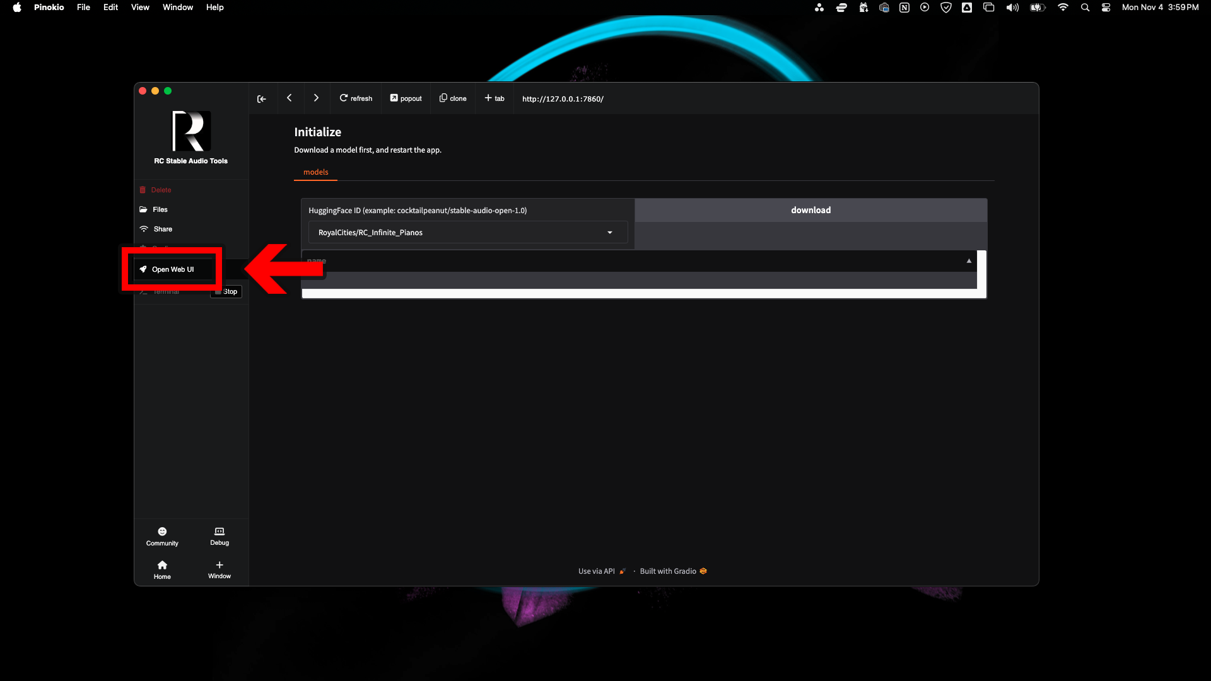The width and height of the screenshot is (1211, 681).
Task: Select the models tab
Action: (x=315, y=172)
